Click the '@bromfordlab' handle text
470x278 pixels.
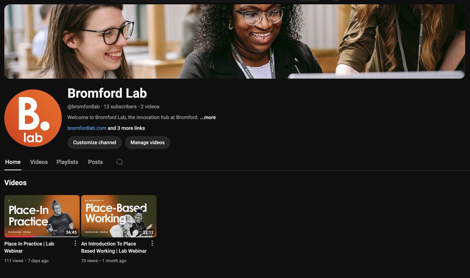coord(83,107)
